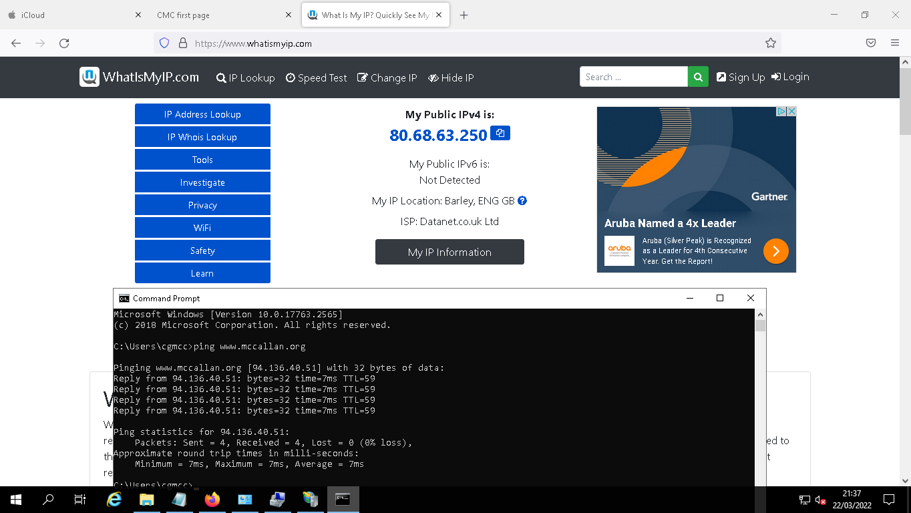Screen dimensions: 911x513
Task: Open Hide IP in site nav
Action: (451, 77)
